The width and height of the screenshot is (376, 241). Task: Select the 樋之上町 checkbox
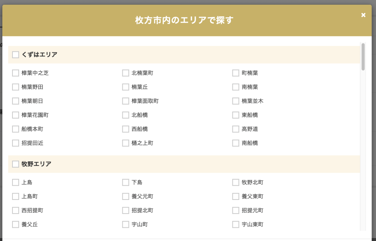click(x=126, y=143)
